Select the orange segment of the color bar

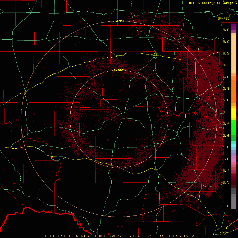(x=234, y=91)
